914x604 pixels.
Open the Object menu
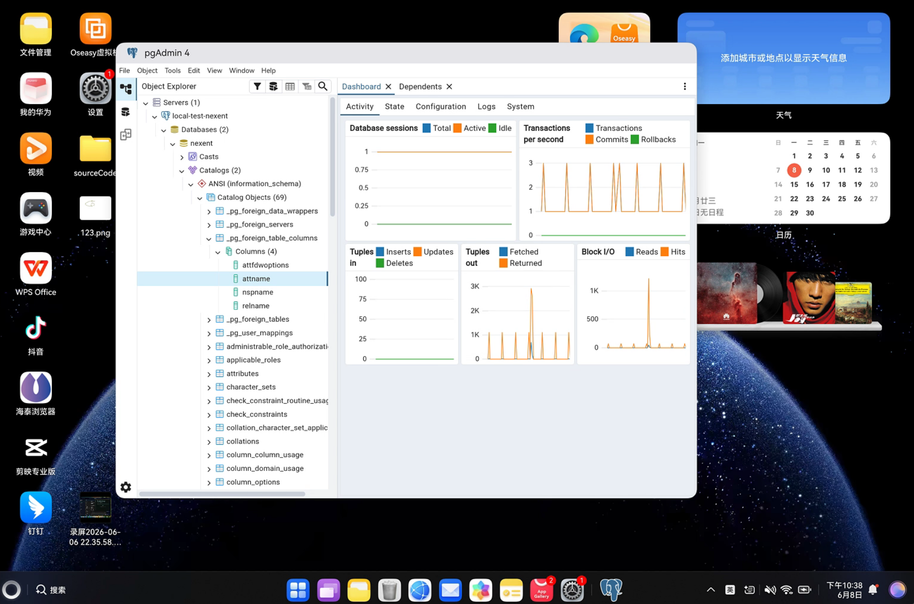coord(147,70)
